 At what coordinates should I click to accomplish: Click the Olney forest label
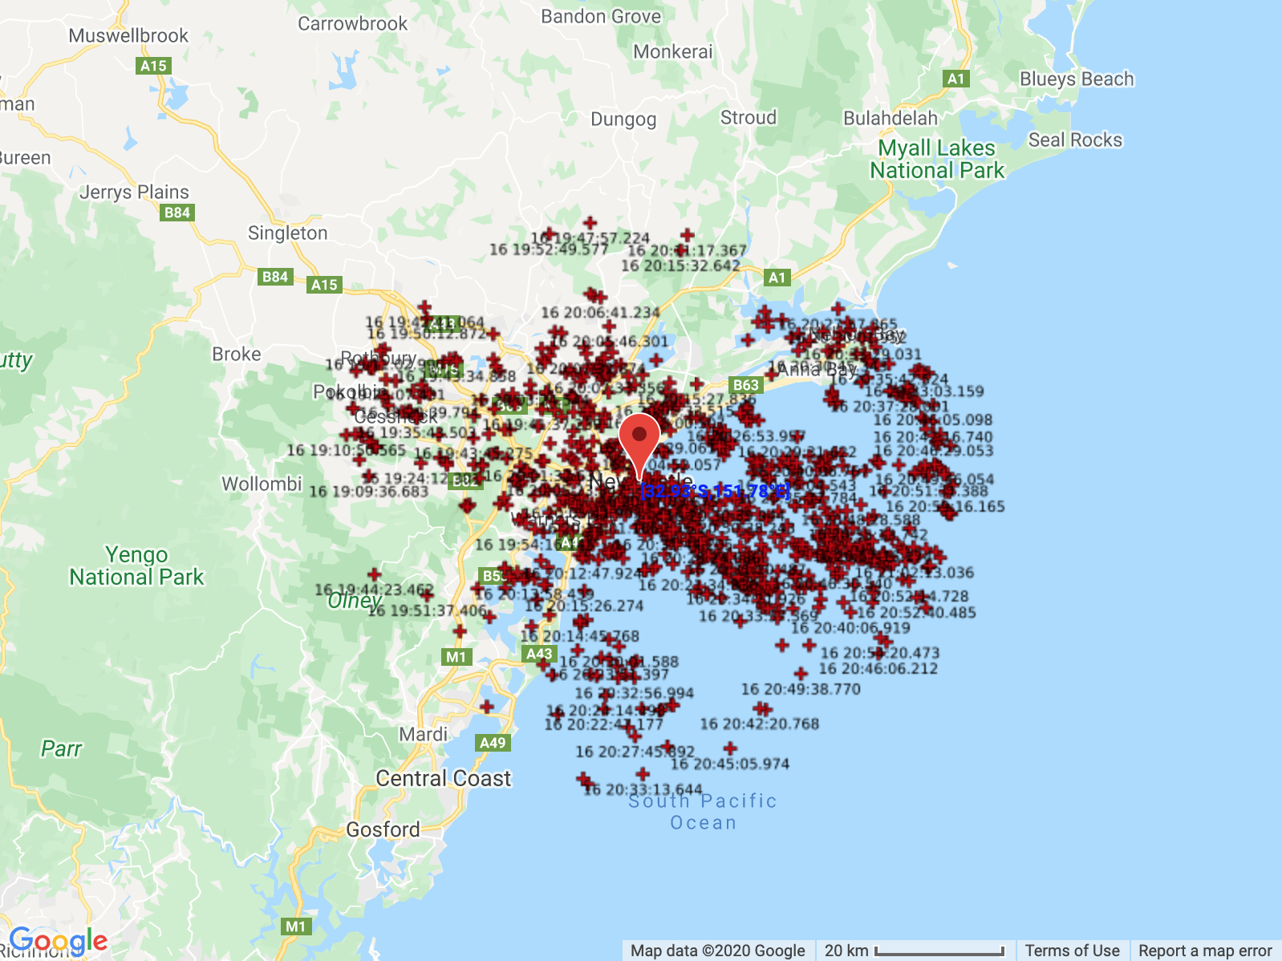coord(354,600)
